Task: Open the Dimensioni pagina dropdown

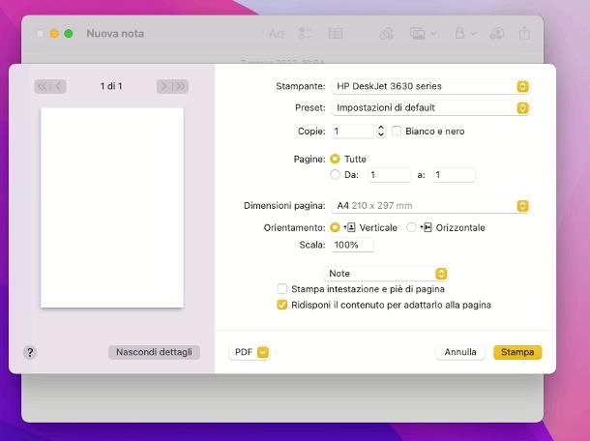Action: (430, 205)
